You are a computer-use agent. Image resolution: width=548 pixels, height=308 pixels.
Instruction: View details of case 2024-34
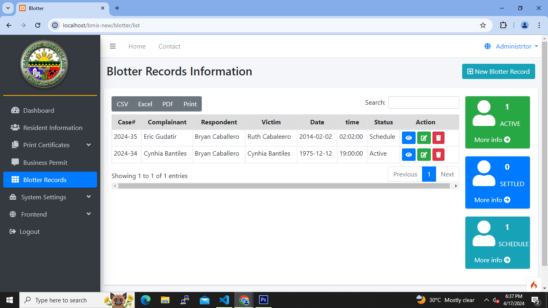(408, 155)
